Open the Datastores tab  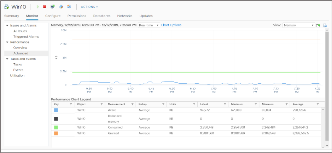click(x=101, y=16)
